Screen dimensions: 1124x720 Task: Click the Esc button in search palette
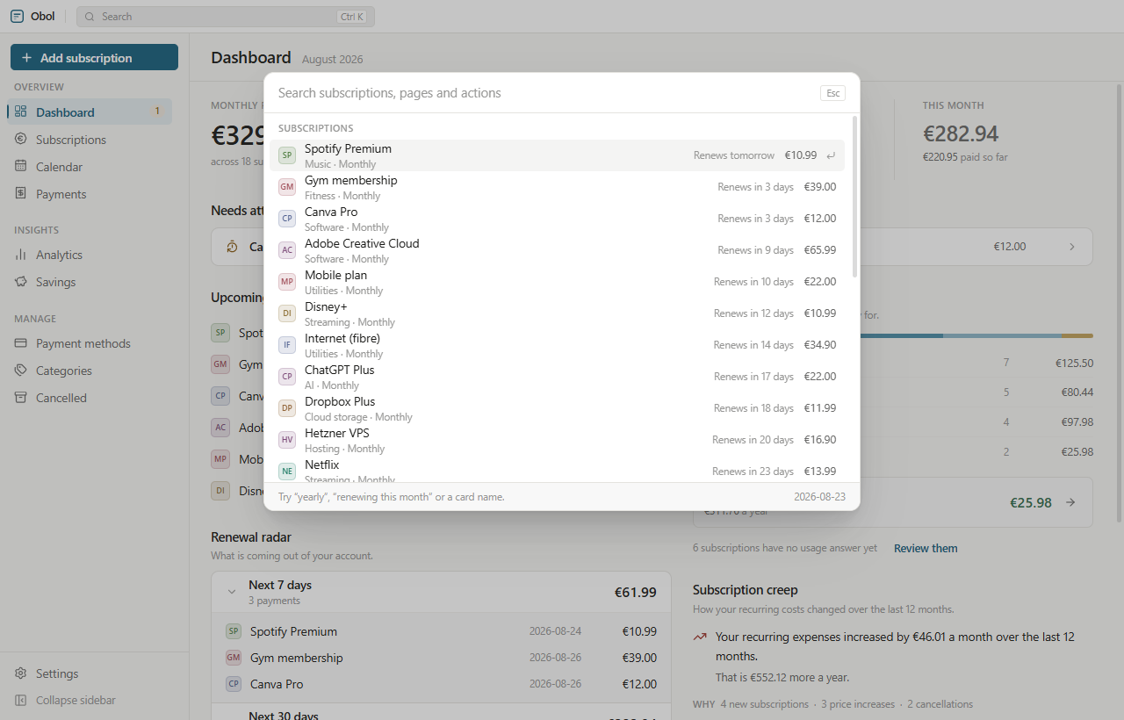coord(833,93)
